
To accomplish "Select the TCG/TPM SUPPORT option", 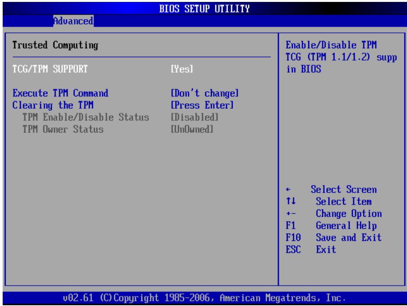I will click(50, 69).
